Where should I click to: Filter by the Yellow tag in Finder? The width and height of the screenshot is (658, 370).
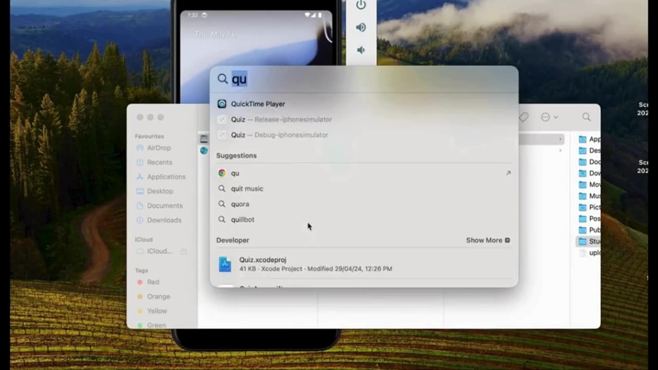(x=152, y=311)
